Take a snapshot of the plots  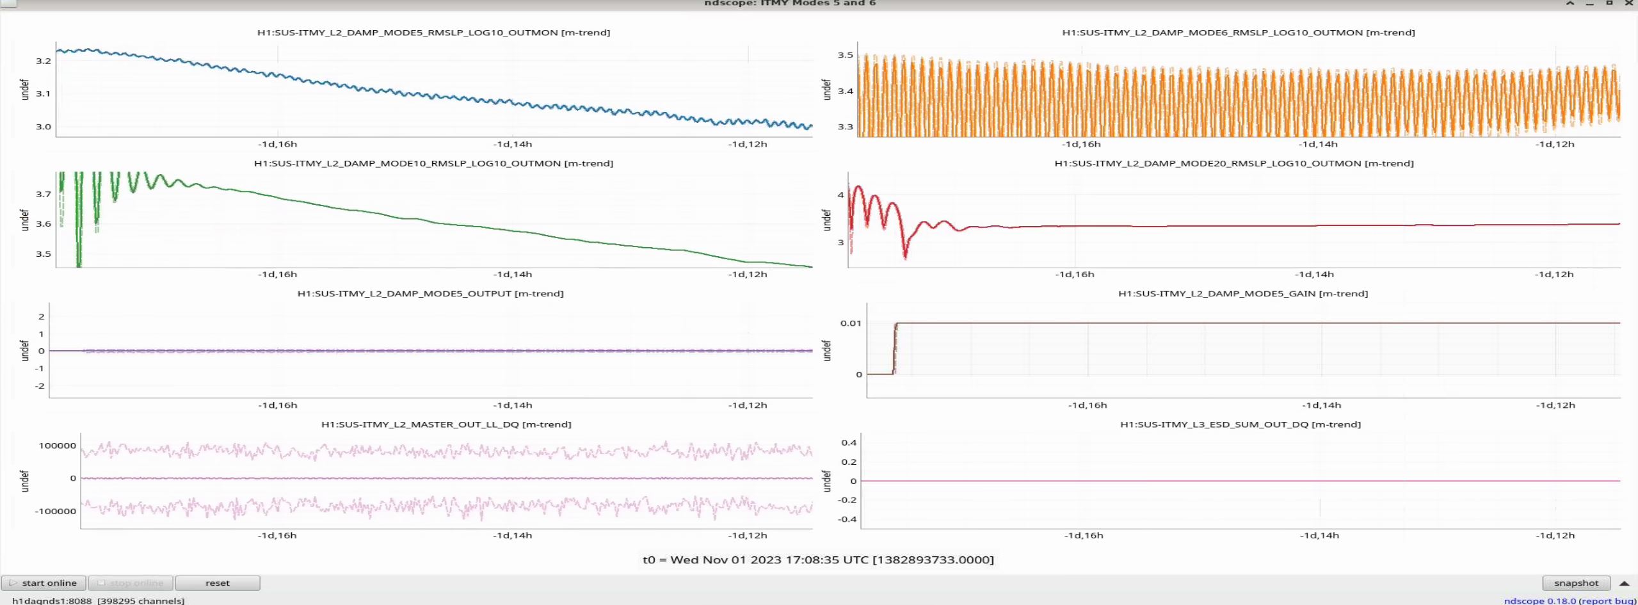click(1575, 583)
